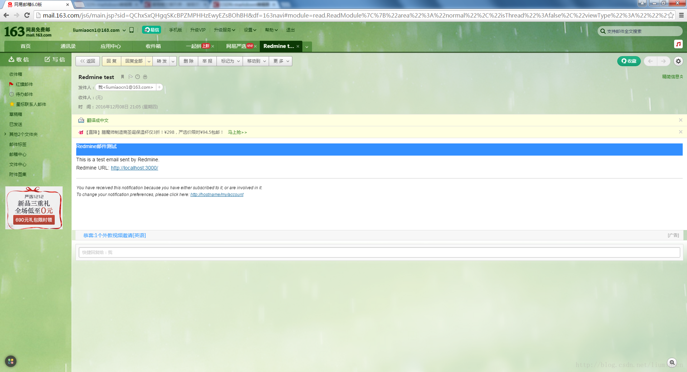Click the 举报 report button

tap(207, 61)
